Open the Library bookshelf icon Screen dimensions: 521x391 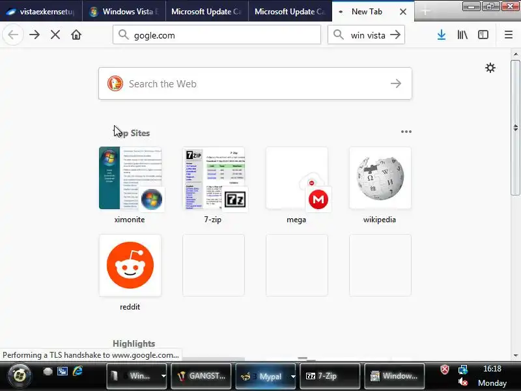tap(462, 35)
